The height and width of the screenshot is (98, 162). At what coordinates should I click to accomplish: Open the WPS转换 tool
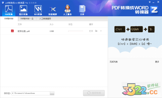[x=38, y=10]
